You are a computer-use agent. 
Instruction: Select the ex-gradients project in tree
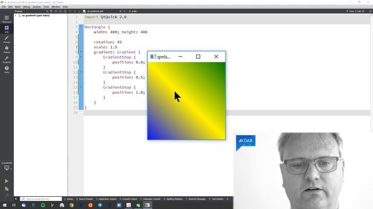click(x=36, y=16)
